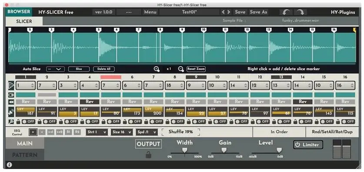This screenshot has width=364, height=172.
Task: Click the lock icon for step 10
Action: [210, 121]
